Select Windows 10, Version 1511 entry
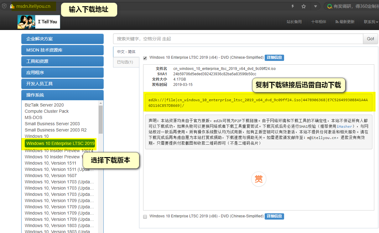 pos(50,163)
